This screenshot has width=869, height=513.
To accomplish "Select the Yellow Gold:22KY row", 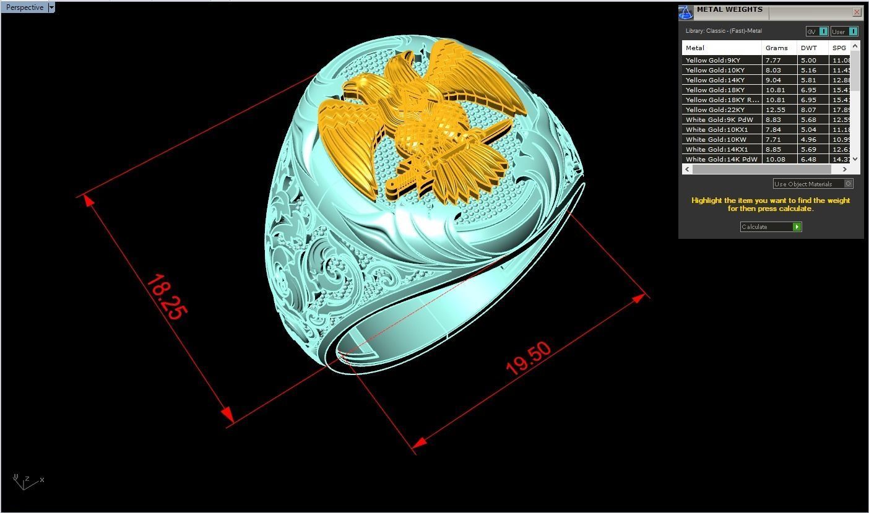I will click(766, 110).
